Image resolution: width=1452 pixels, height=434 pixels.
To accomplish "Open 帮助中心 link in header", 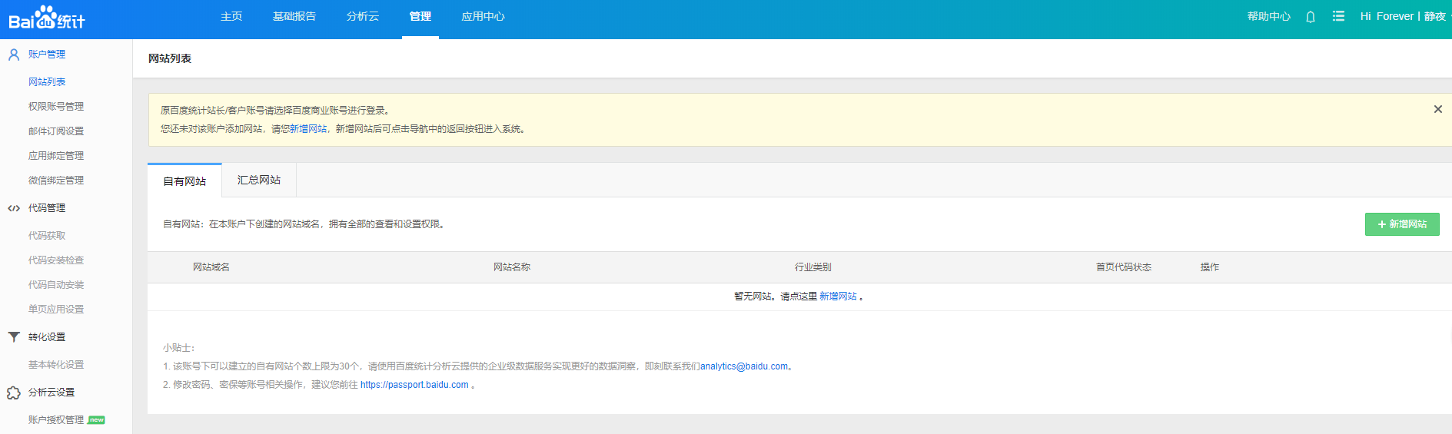I will coord(1269,16).
